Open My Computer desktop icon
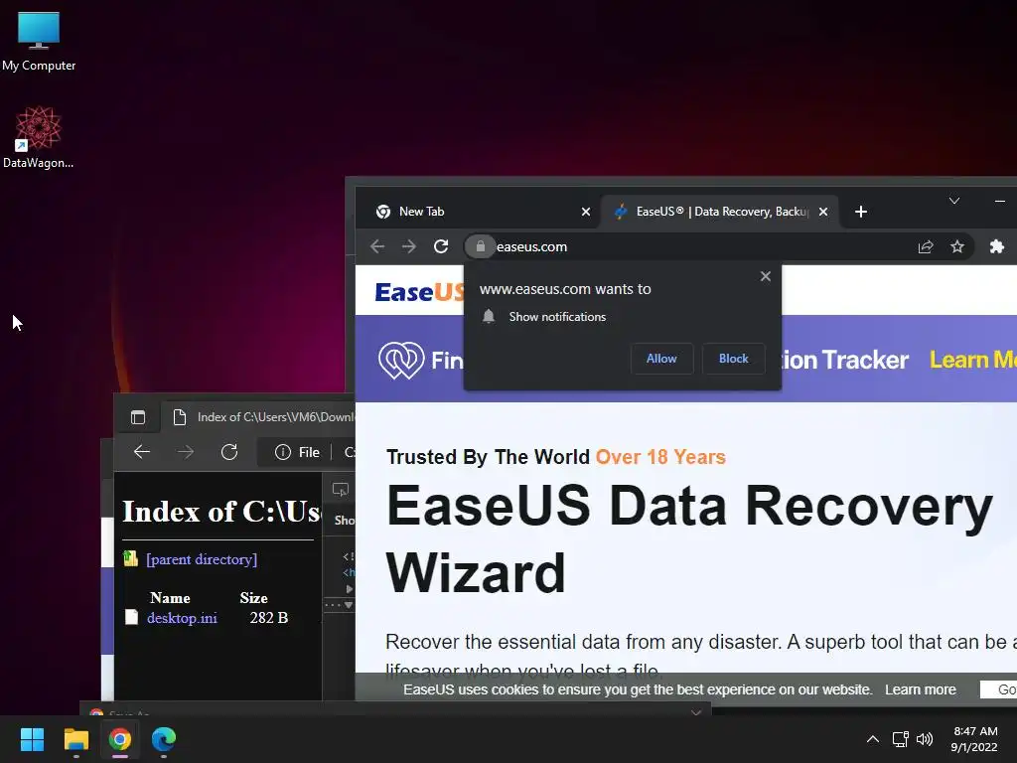The image size is (1017, 763). coord(39,40)
